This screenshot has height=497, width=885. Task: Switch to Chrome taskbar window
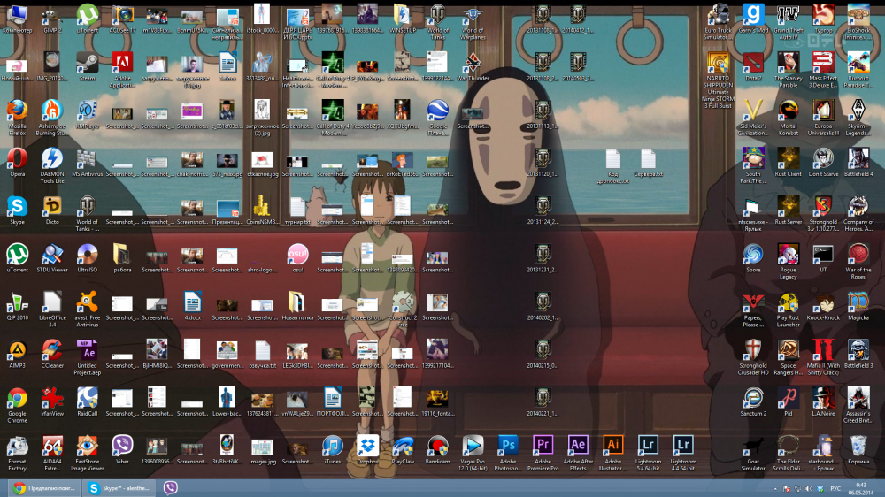[x=45, y=488]
